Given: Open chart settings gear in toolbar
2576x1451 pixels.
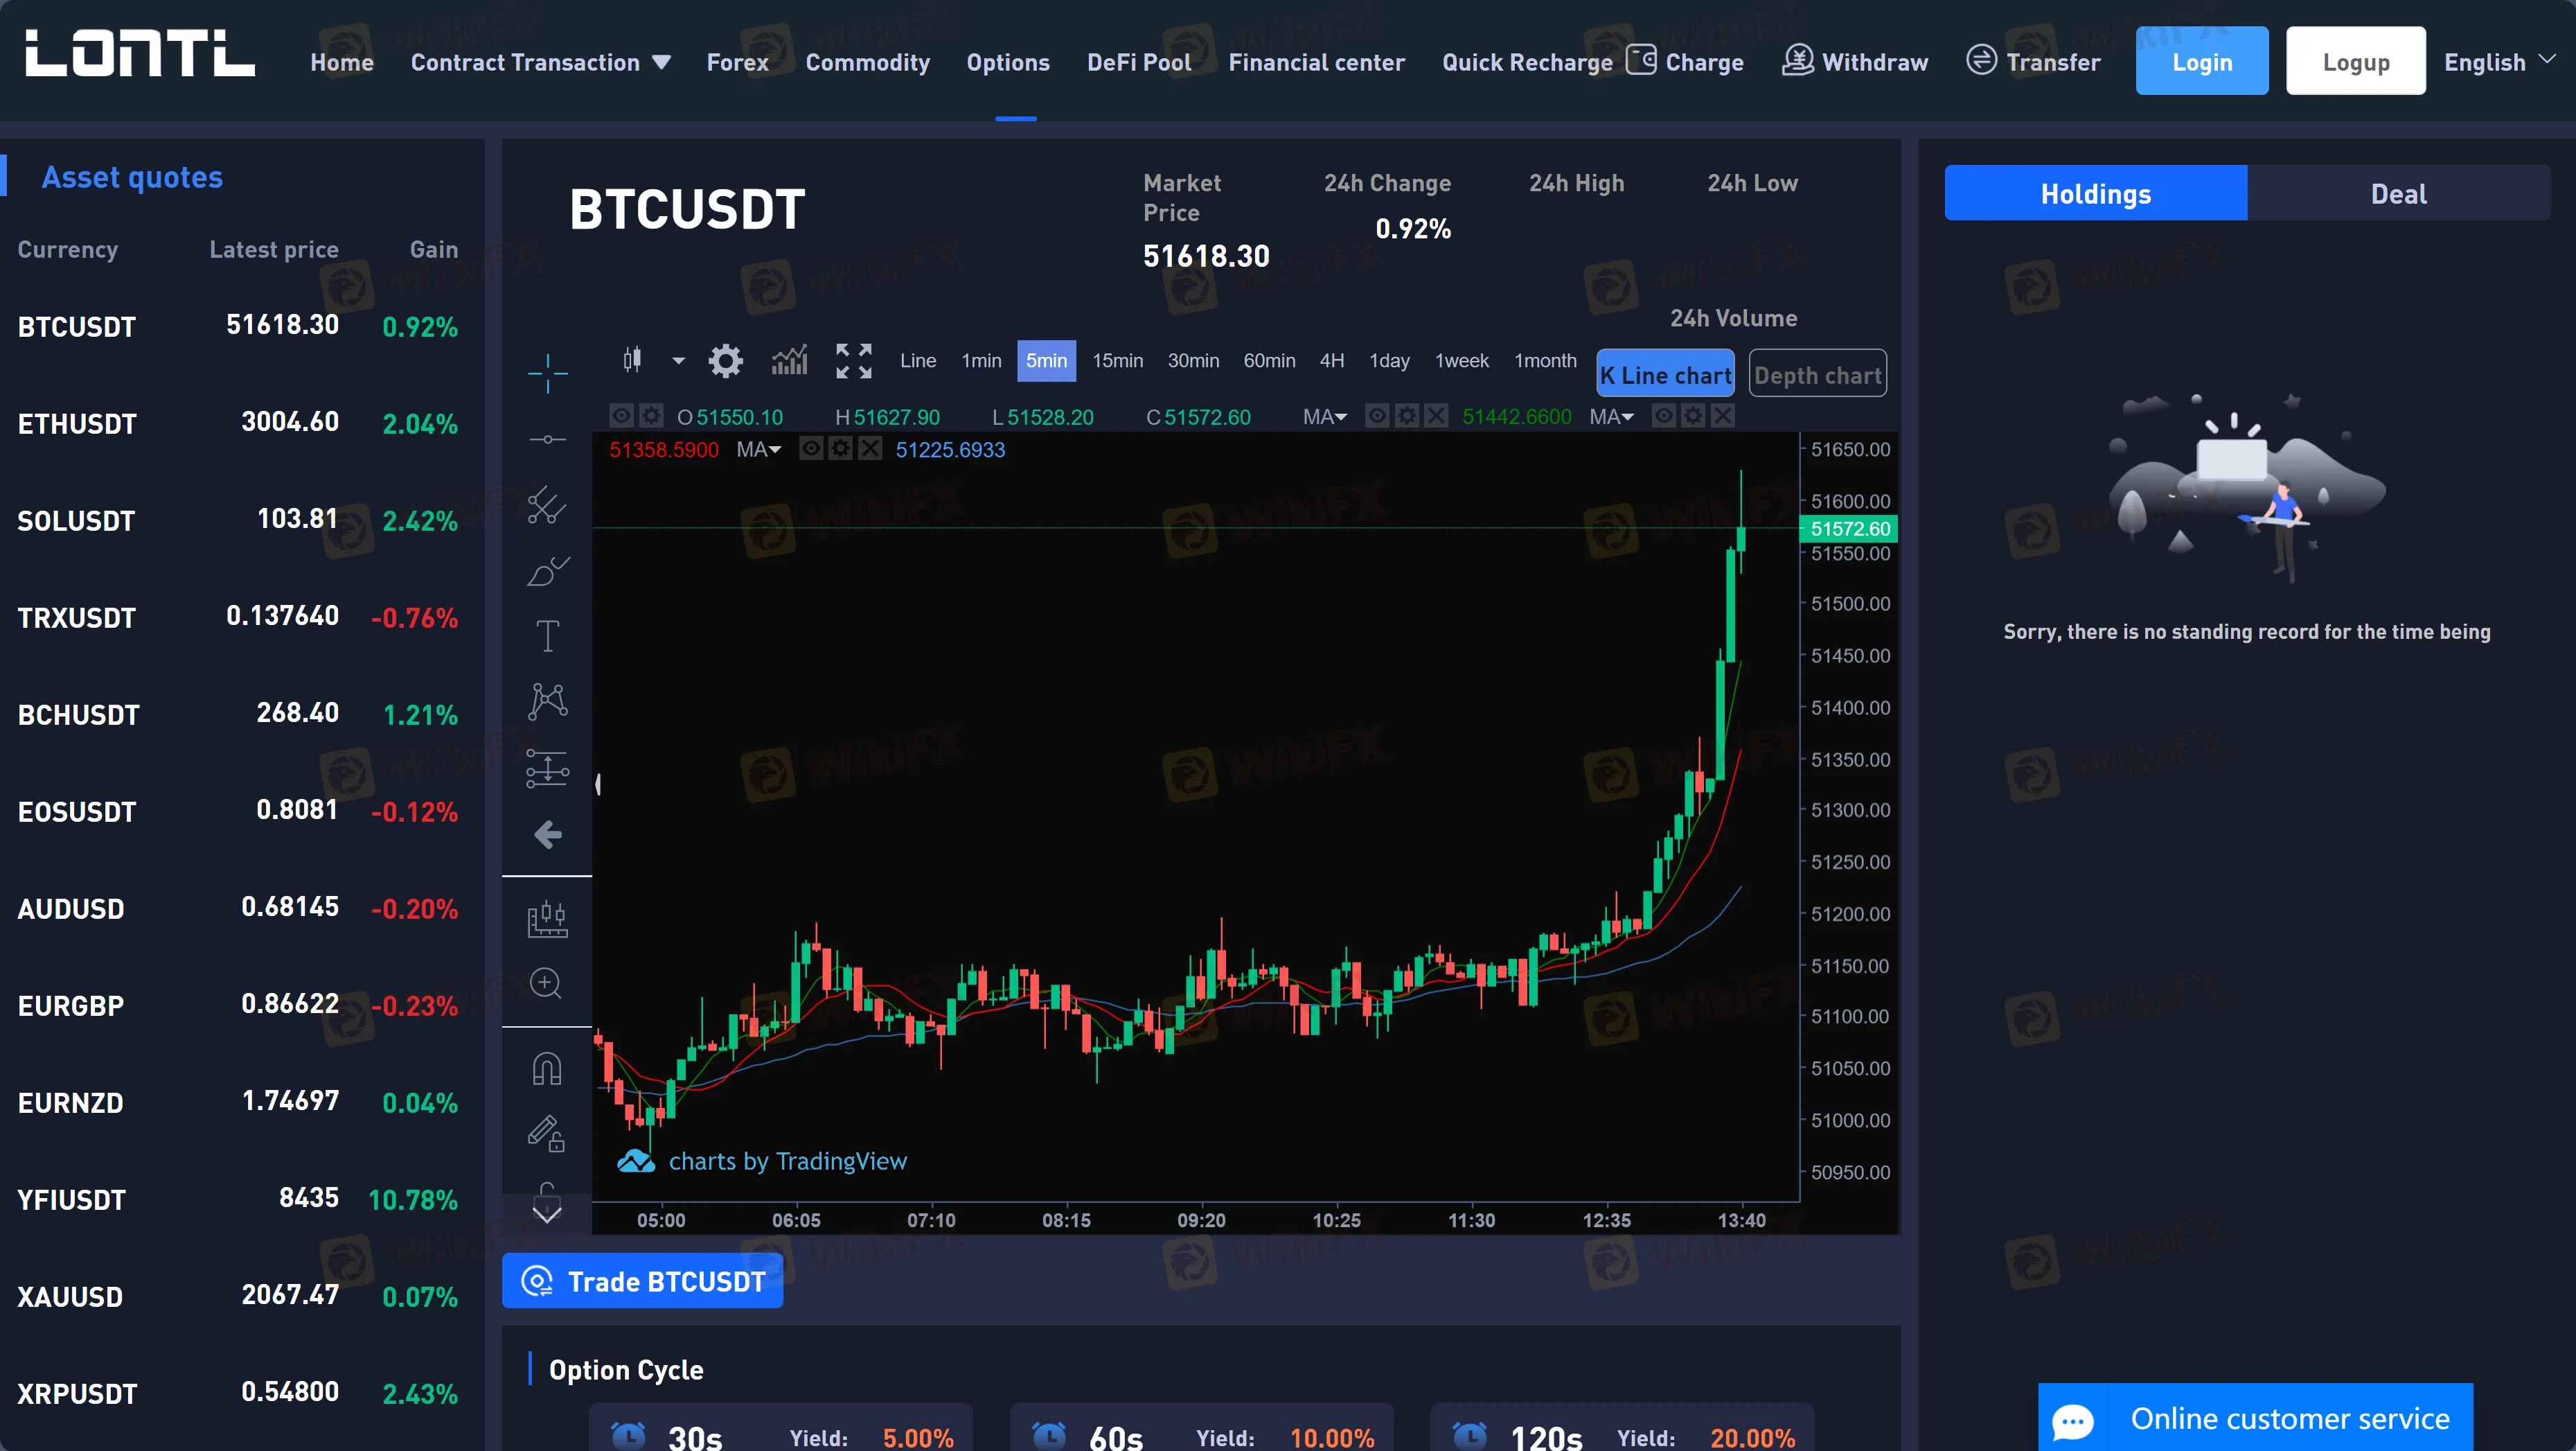Looking at the screenshot, I should pyautogui.click(x=725, y=360).
